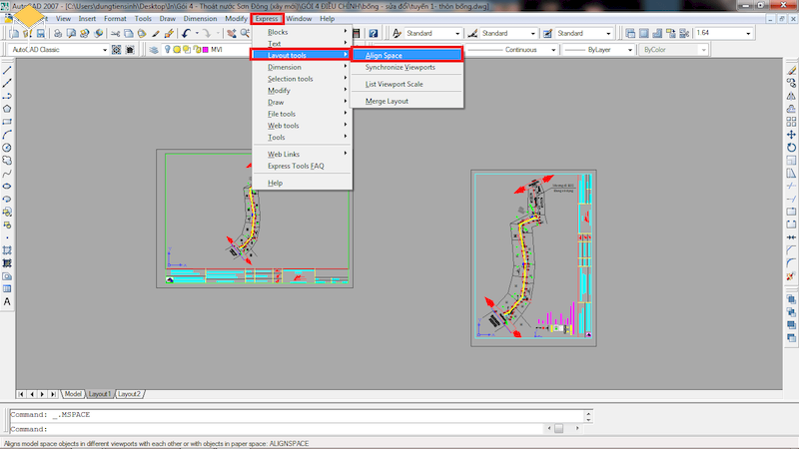Switch to the Layout1 tab
The width and height of the screenshot is (799, 449).
pos(99,394)
